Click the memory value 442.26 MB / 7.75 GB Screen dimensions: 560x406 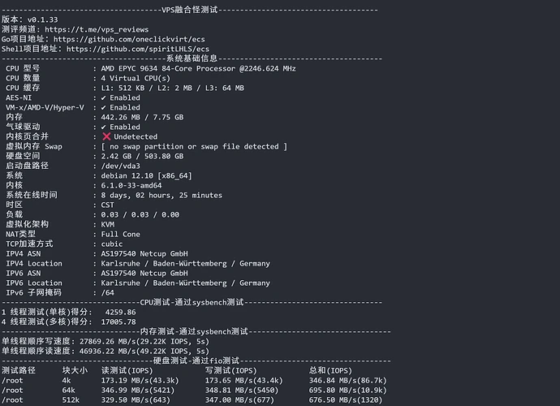pyautogui.click(x=142, y=117)
